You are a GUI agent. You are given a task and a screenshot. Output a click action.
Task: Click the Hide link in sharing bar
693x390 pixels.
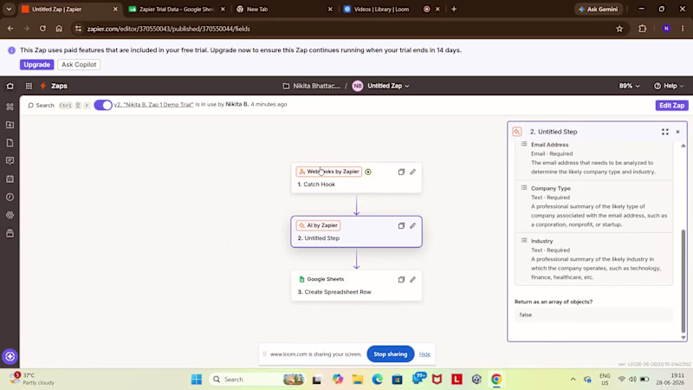(x=424, y=354)
